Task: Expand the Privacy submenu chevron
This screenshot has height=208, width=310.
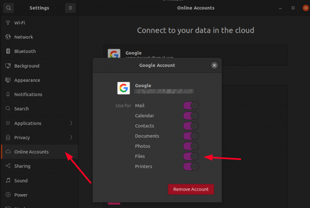Action: 71,137
